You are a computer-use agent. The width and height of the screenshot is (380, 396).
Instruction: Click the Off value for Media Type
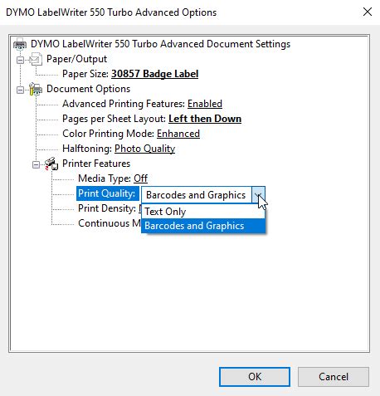pos(140,178)
